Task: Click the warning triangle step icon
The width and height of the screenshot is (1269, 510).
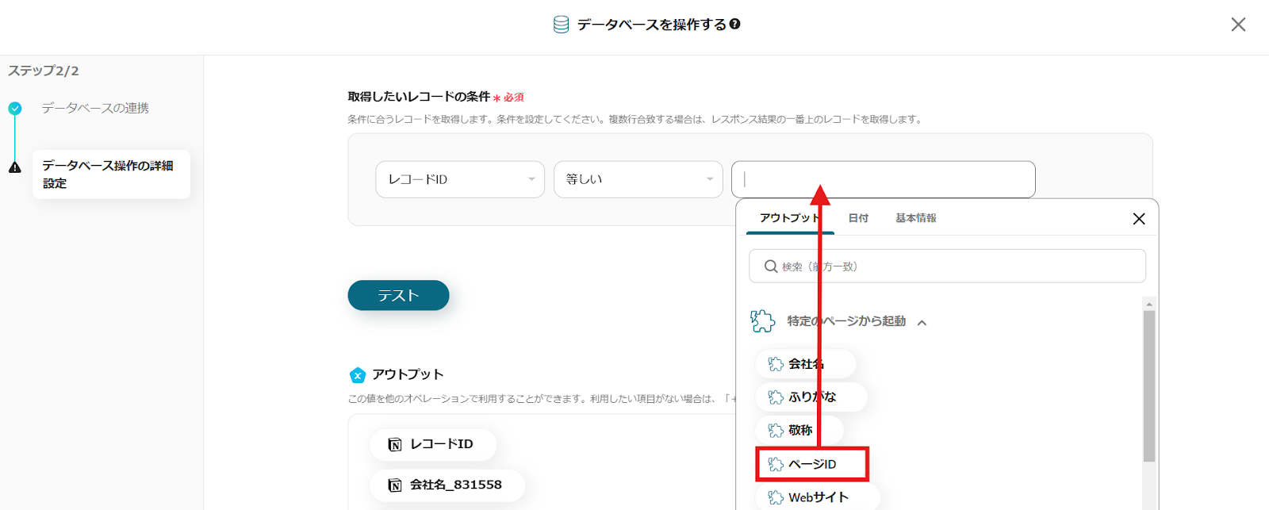Action: [x=15, y=167]
